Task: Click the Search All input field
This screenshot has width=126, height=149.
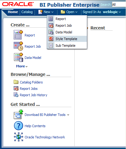Action: coord(119,5)
